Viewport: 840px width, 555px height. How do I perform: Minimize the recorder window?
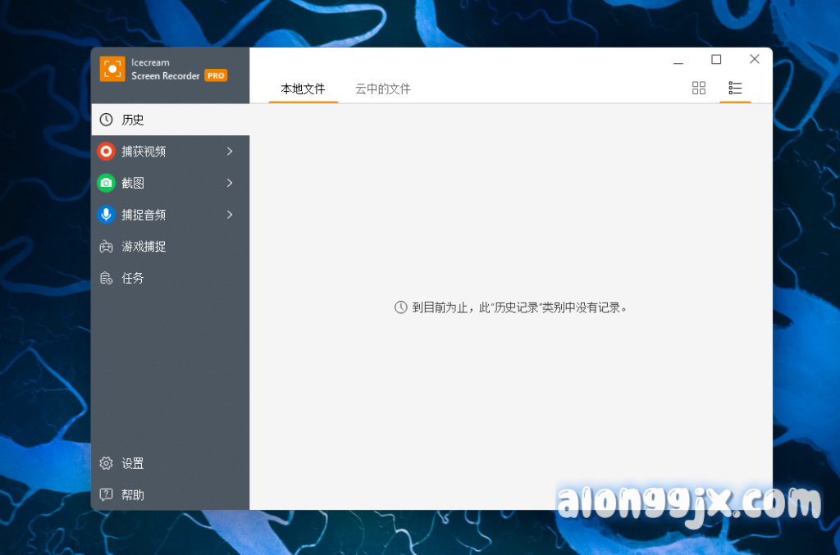[678, 61]
